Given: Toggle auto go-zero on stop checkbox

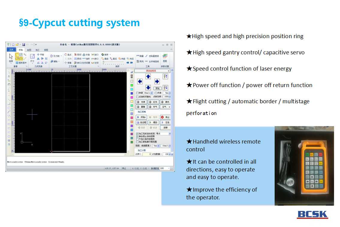Looking at the screenshot, I should point(137,136).
